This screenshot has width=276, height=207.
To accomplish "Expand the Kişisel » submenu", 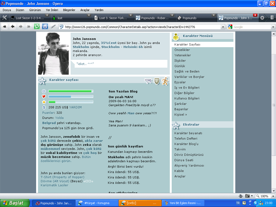I will tap(181, 115).
